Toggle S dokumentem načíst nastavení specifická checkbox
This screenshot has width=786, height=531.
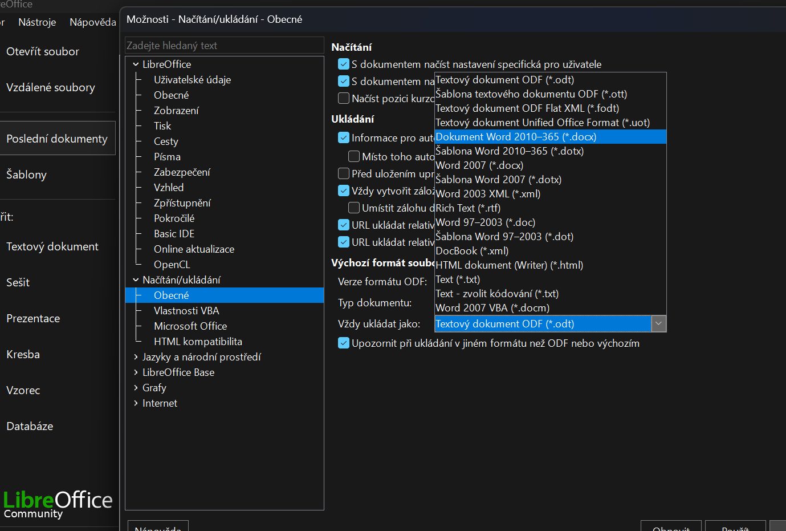pos(344,64)
